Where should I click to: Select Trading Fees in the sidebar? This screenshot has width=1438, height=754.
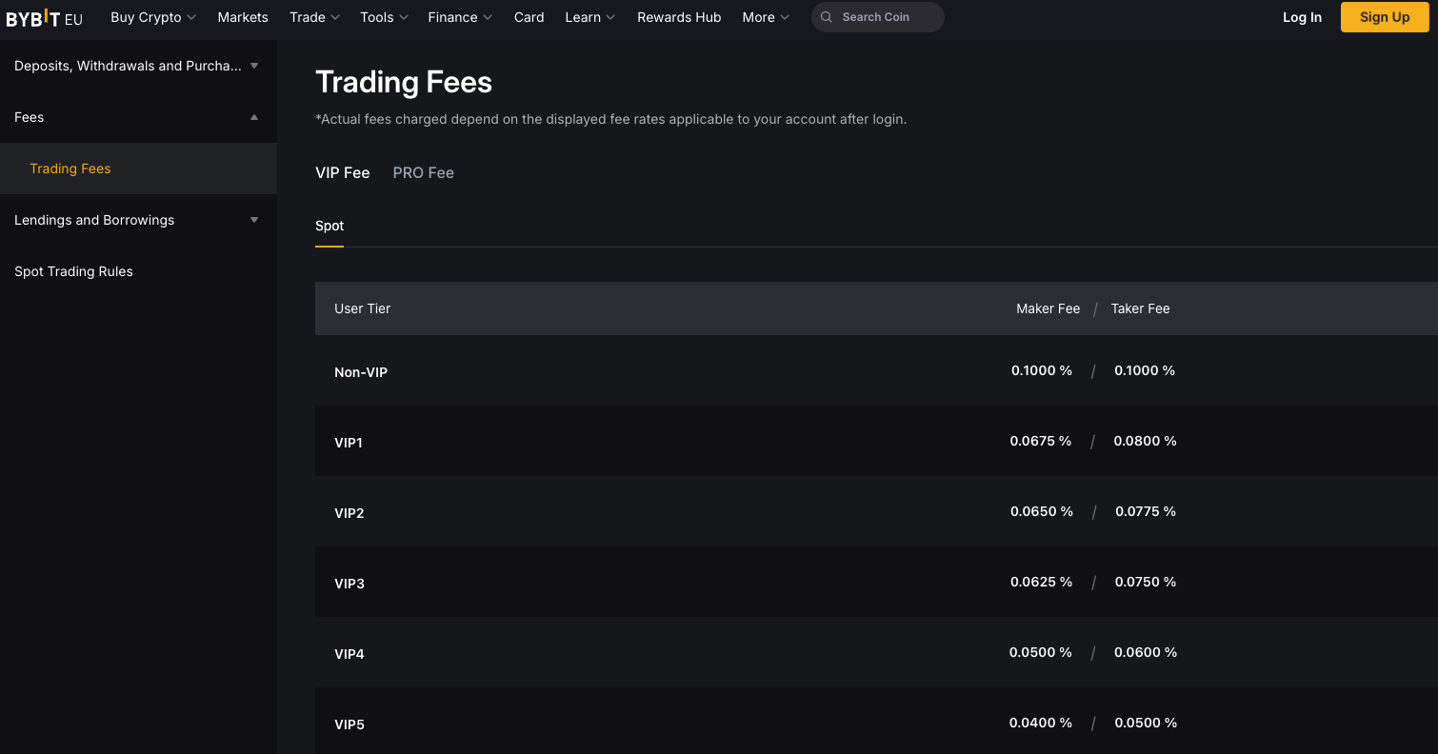pos(70,169)
